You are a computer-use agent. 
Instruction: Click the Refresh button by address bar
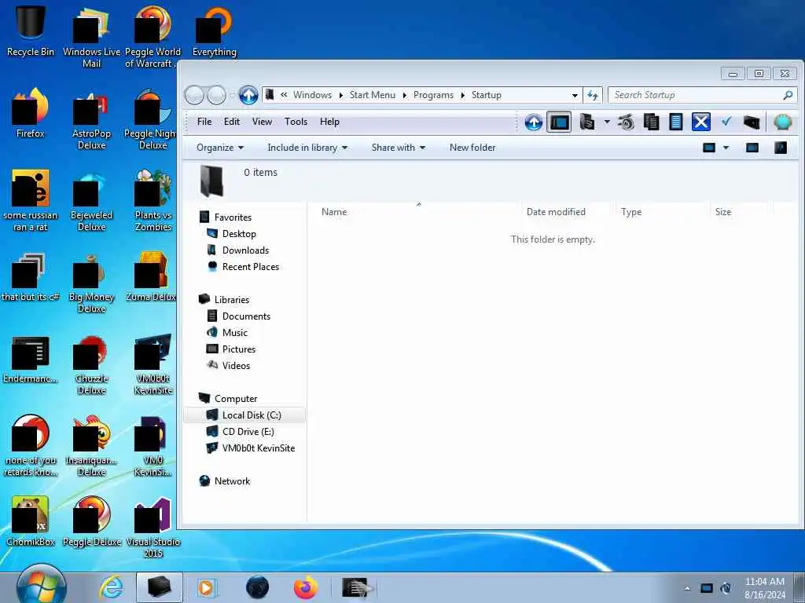pyautogui.click(x=593, y=95)
